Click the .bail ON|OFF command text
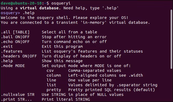This screenshot has height=102, width=173. pos(15,37)
